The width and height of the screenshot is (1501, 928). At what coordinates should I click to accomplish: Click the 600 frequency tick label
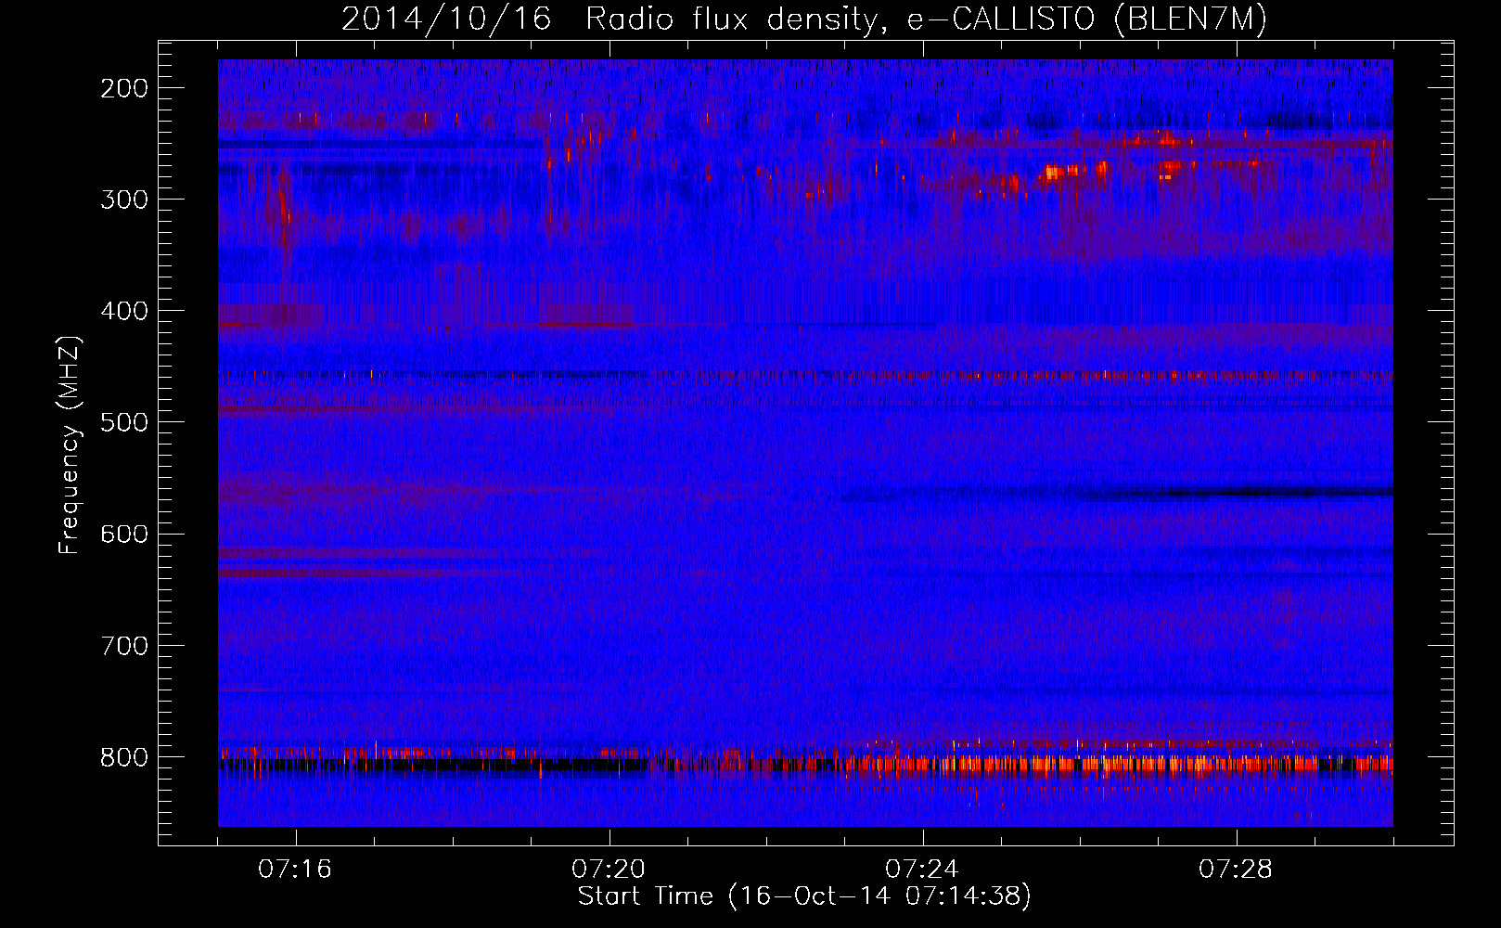(x=124, y=534)
